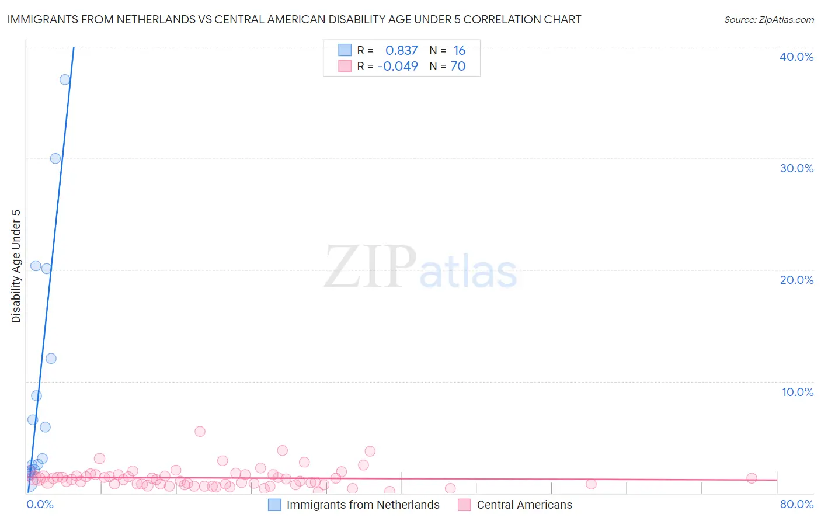Click the chart title text
This screenshot has height=521, width=821.
tap(294, 19)
